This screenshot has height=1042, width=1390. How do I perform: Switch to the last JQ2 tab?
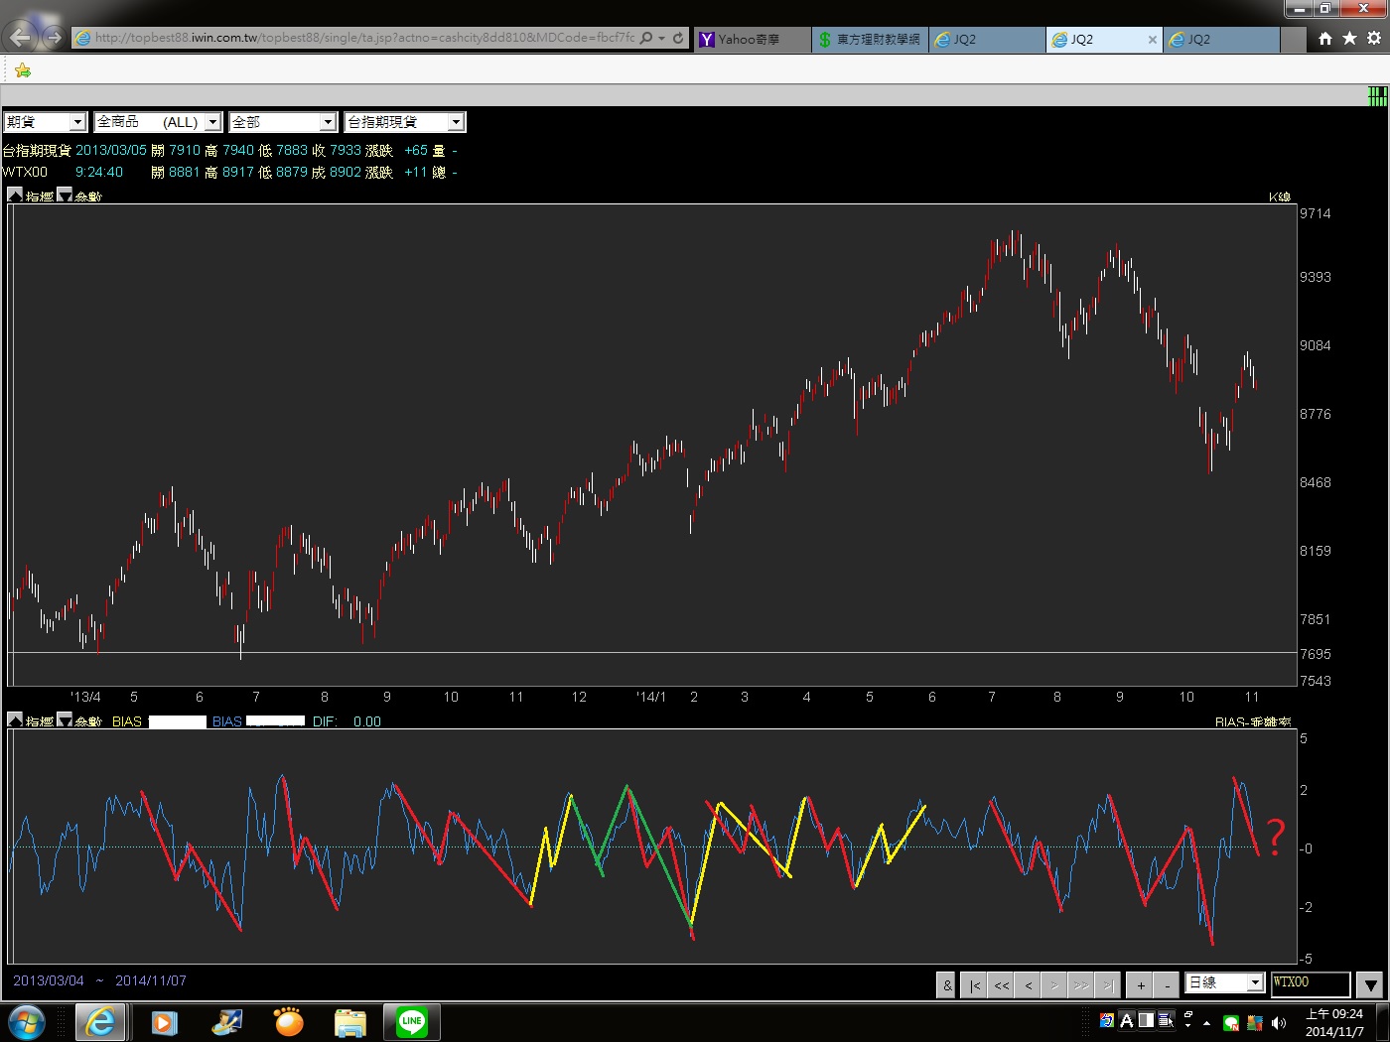(1221, 39)
